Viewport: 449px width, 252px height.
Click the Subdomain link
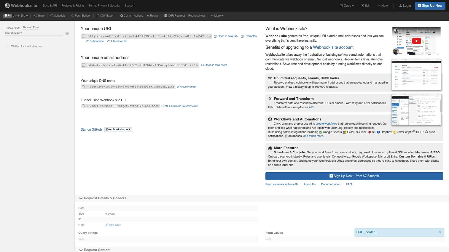point(95,41)
